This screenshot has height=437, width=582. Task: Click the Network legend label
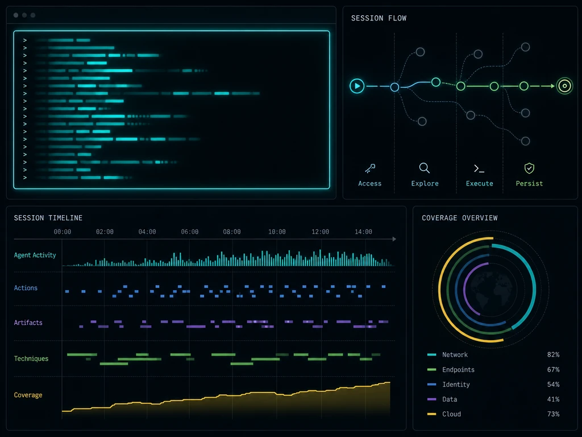[x=455, y=355]
